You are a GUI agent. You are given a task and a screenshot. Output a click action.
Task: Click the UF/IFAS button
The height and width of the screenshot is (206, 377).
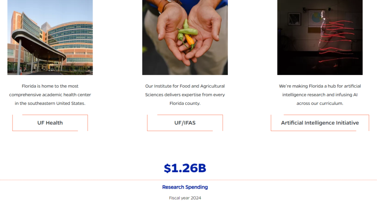185,123
